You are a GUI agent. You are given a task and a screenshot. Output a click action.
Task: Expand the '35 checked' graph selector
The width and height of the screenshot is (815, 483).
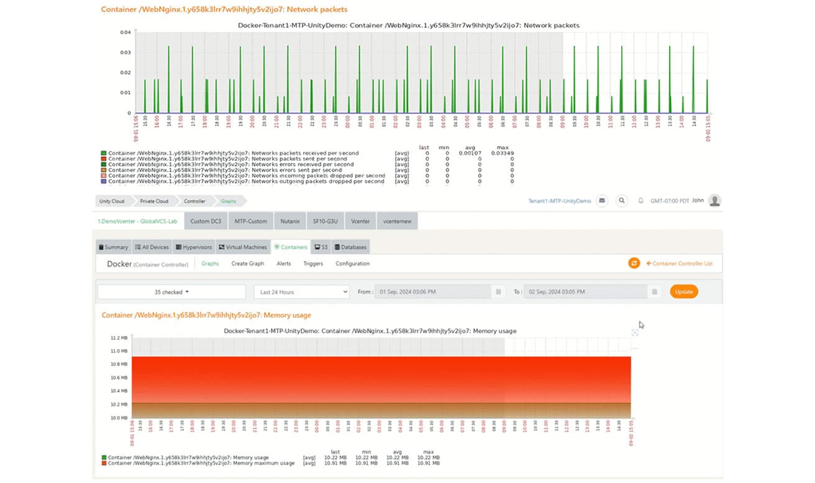point(171,292)
